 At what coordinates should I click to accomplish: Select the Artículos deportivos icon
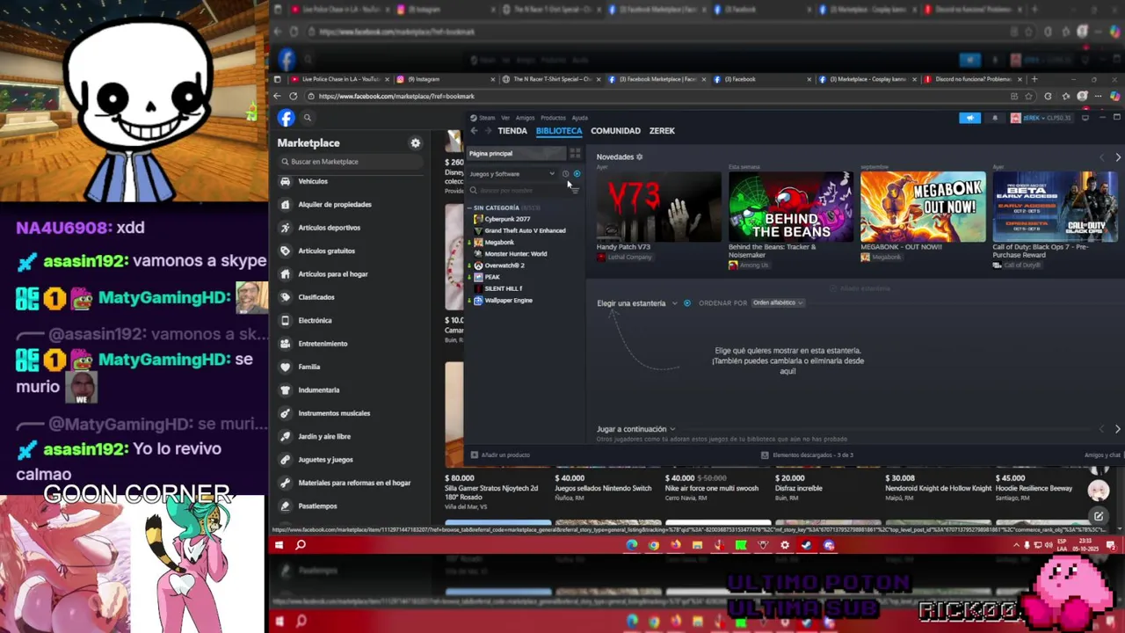point(285,228)
